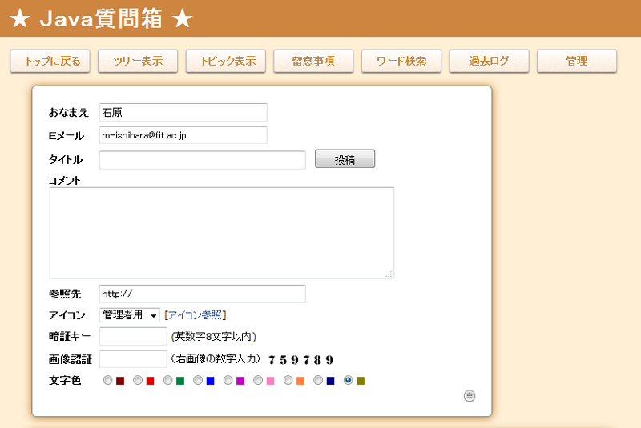Image resolution: width=641 pixels, height=428 pixels.
Task: Select the blue text color radio
Action: click(198, 380)
